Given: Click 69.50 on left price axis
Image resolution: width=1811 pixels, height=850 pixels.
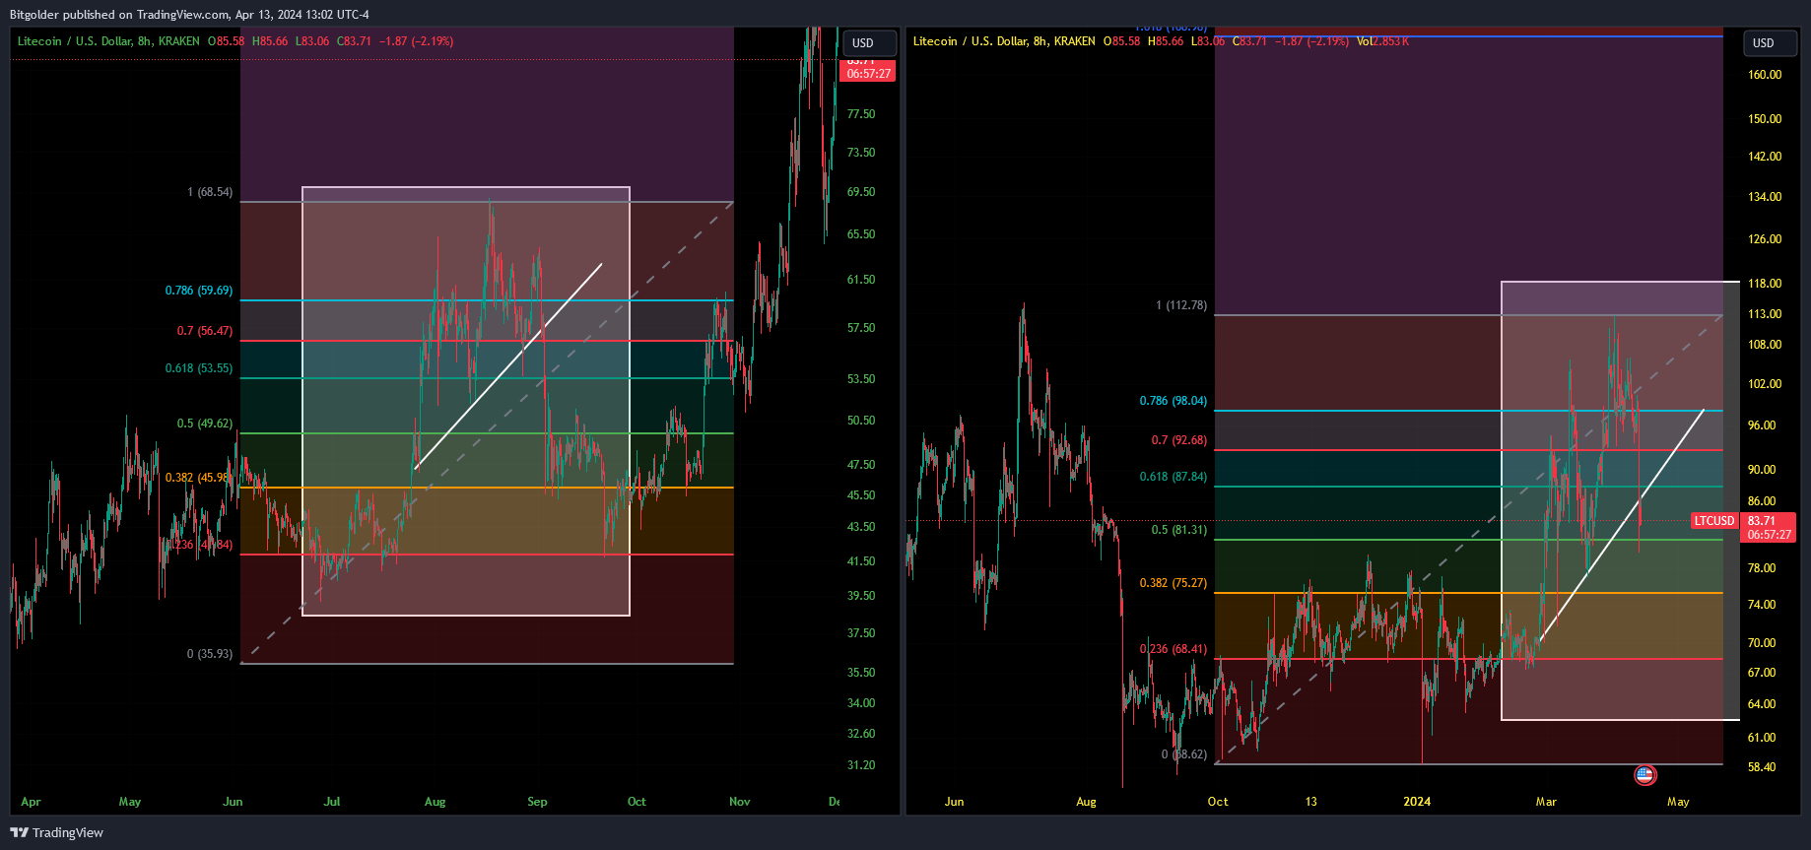Looking at the screenshot, I should click(861, 192).
